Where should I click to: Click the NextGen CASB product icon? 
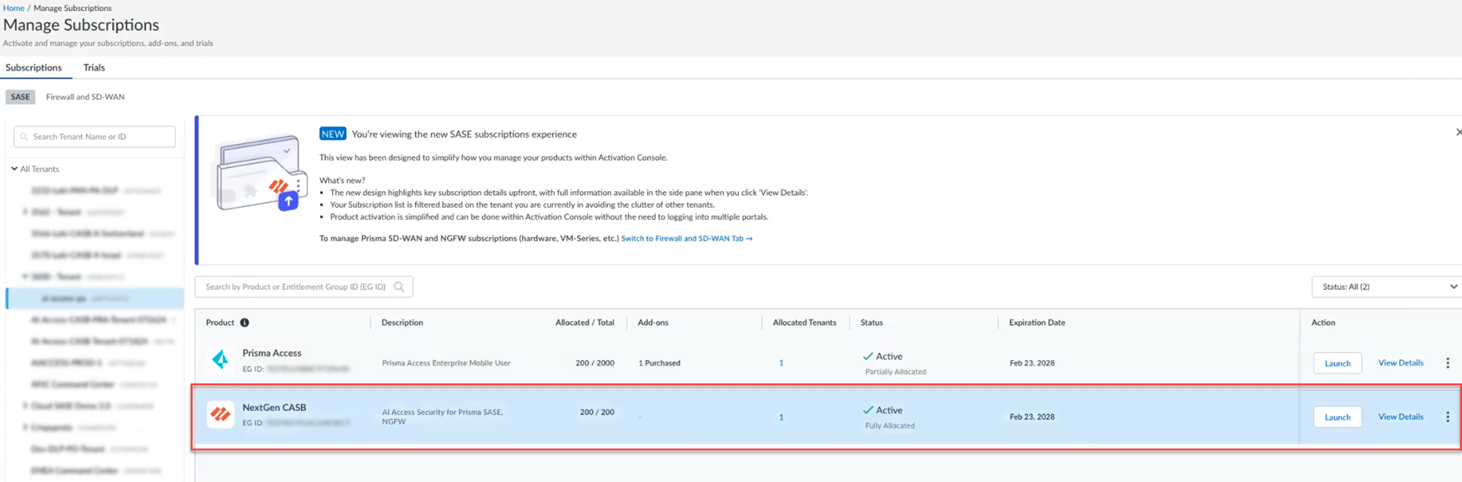[220, 415]
